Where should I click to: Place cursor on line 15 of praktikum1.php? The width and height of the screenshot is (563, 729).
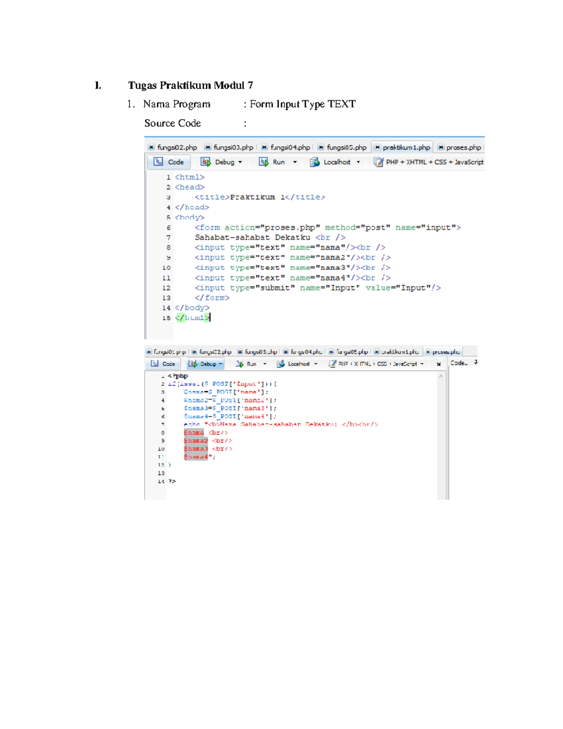coord(192,318)
